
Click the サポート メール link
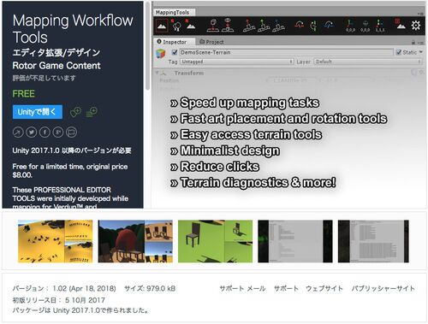[242, 288]
